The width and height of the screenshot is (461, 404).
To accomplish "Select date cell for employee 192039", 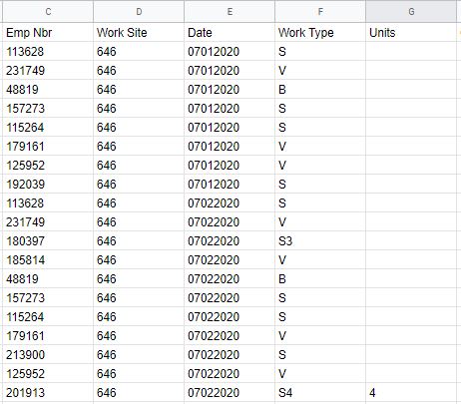I will (230, 184).
